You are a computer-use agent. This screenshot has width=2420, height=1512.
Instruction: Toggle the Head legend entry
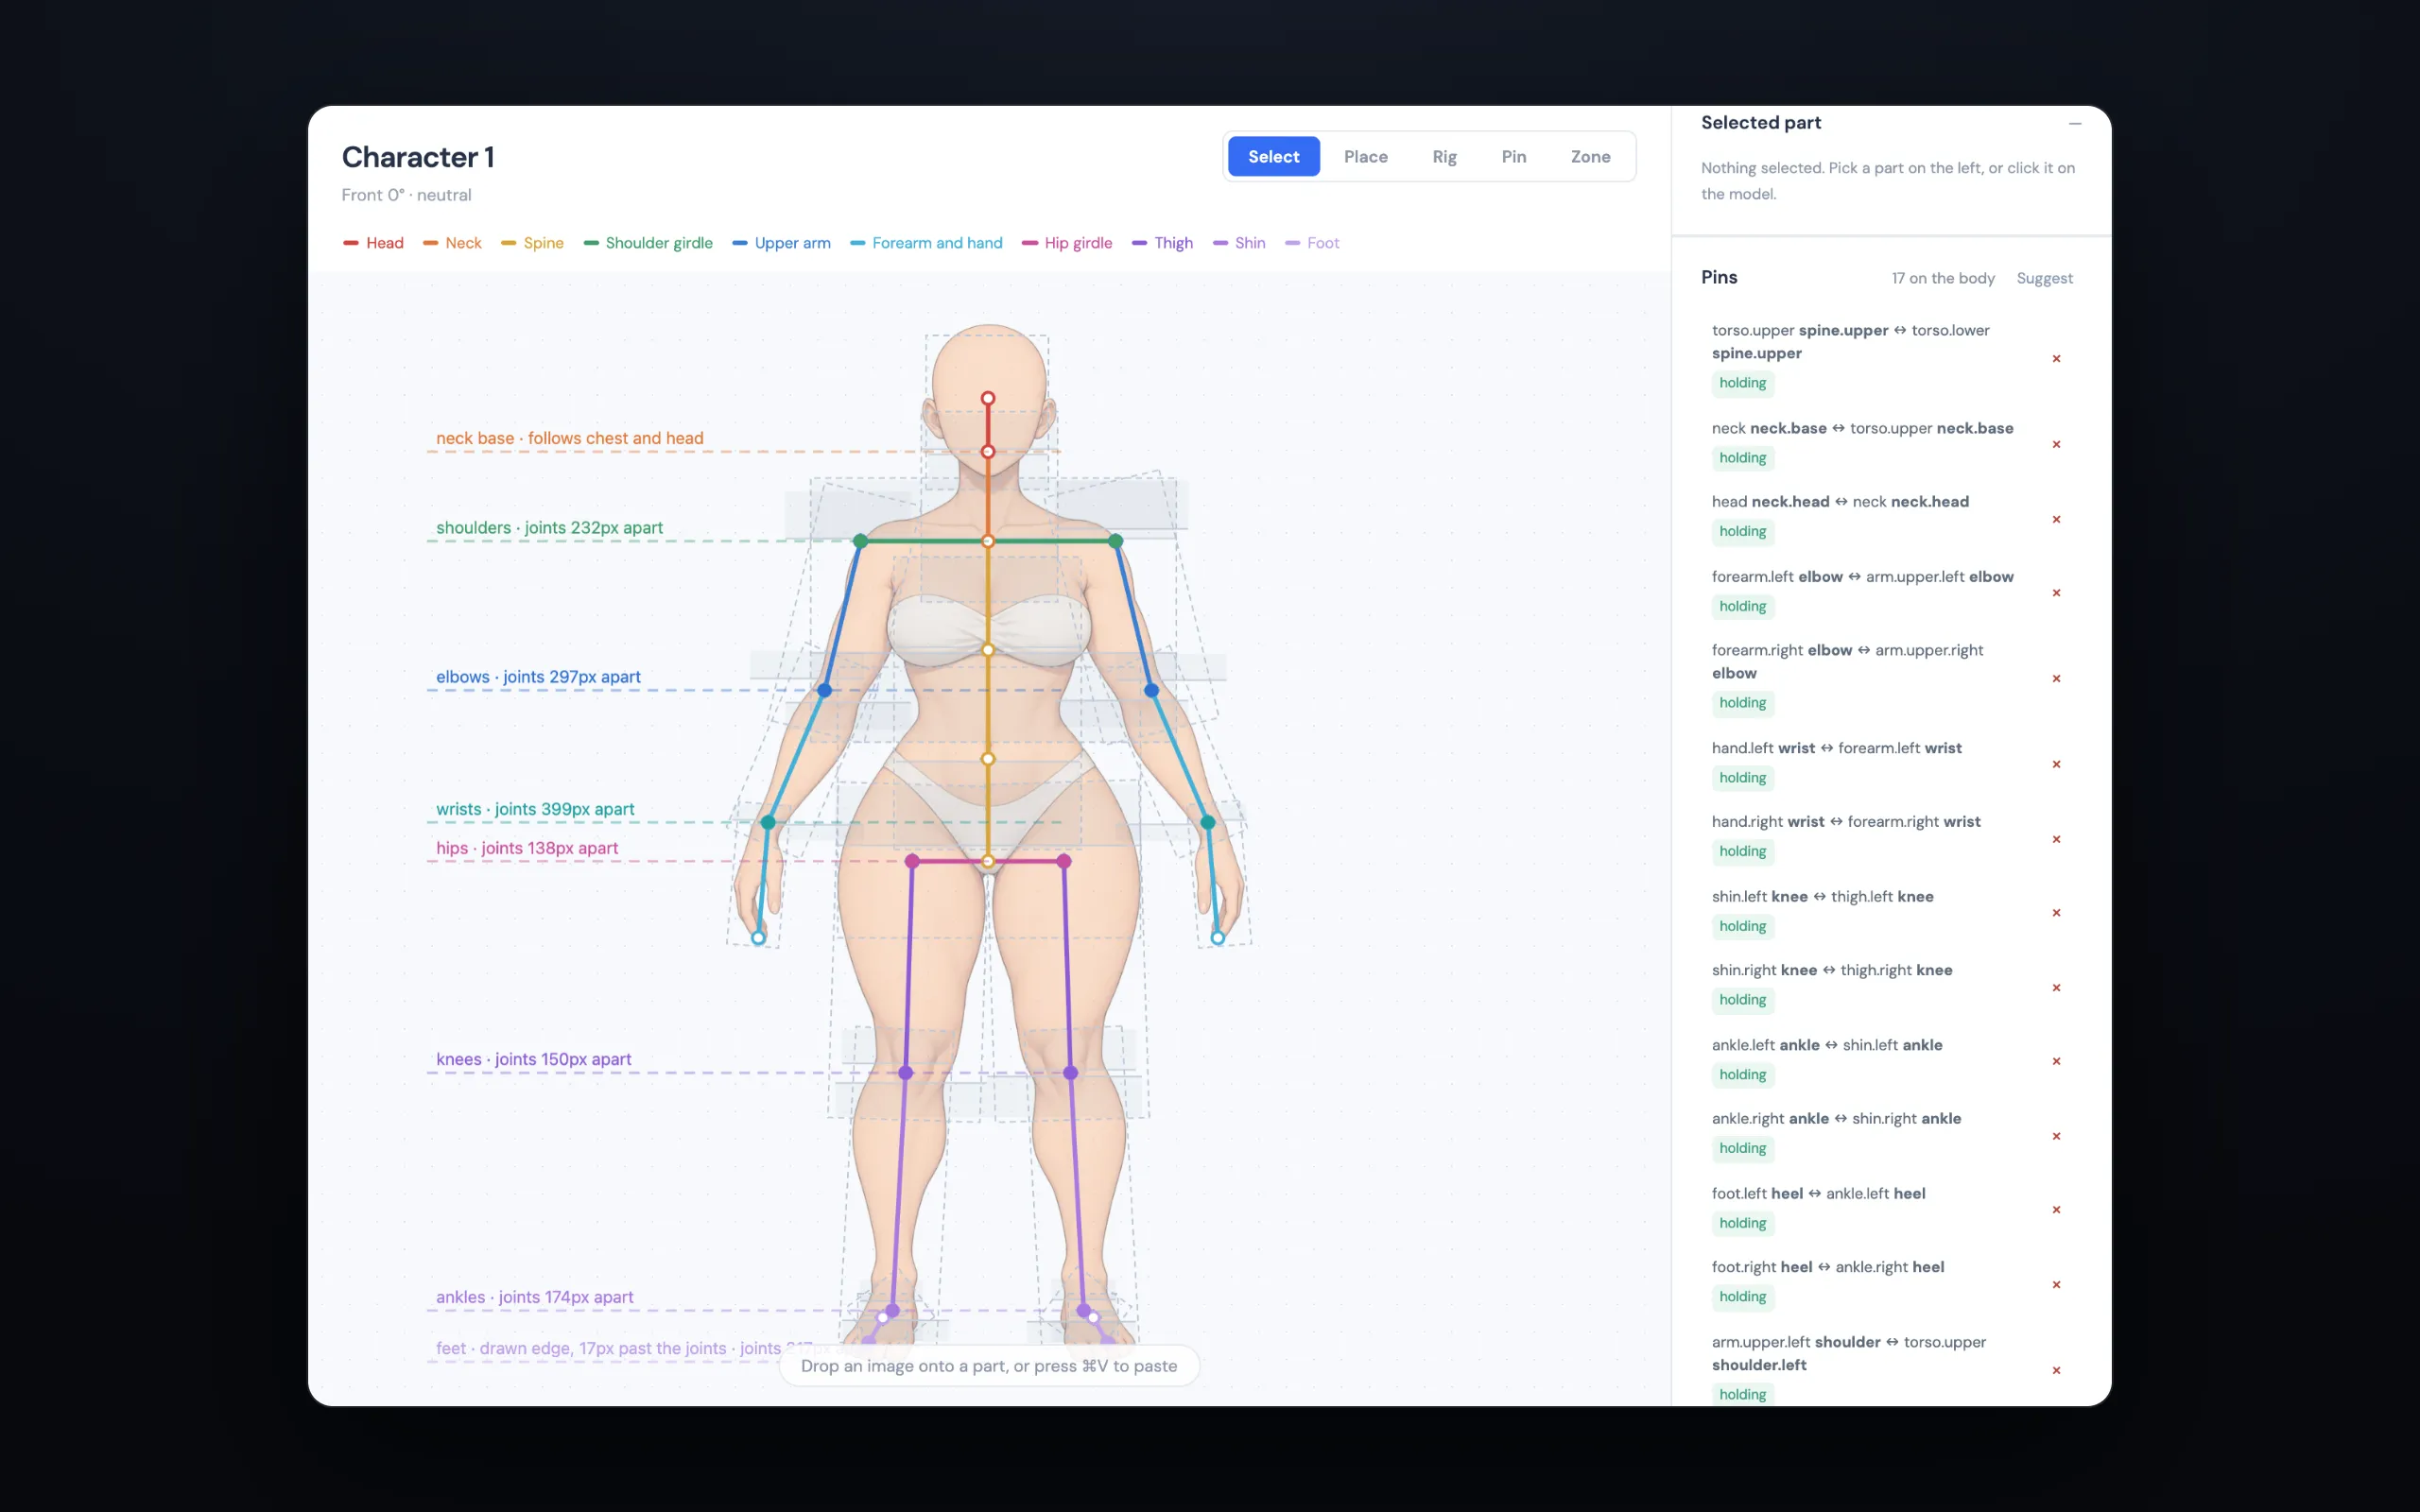pos(373,243)
